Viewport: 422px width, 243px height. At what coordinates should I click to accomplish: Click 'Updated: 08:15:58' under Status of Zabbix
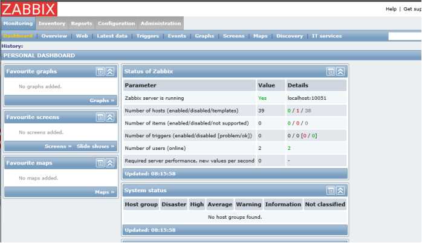coord(150,174)
